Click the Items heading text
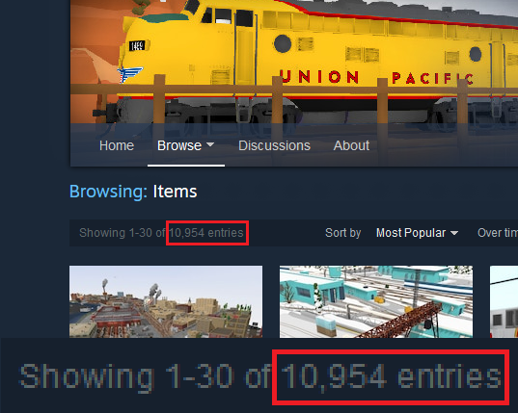The width and height of the screenshot is (518, 413). coord(175,192)
